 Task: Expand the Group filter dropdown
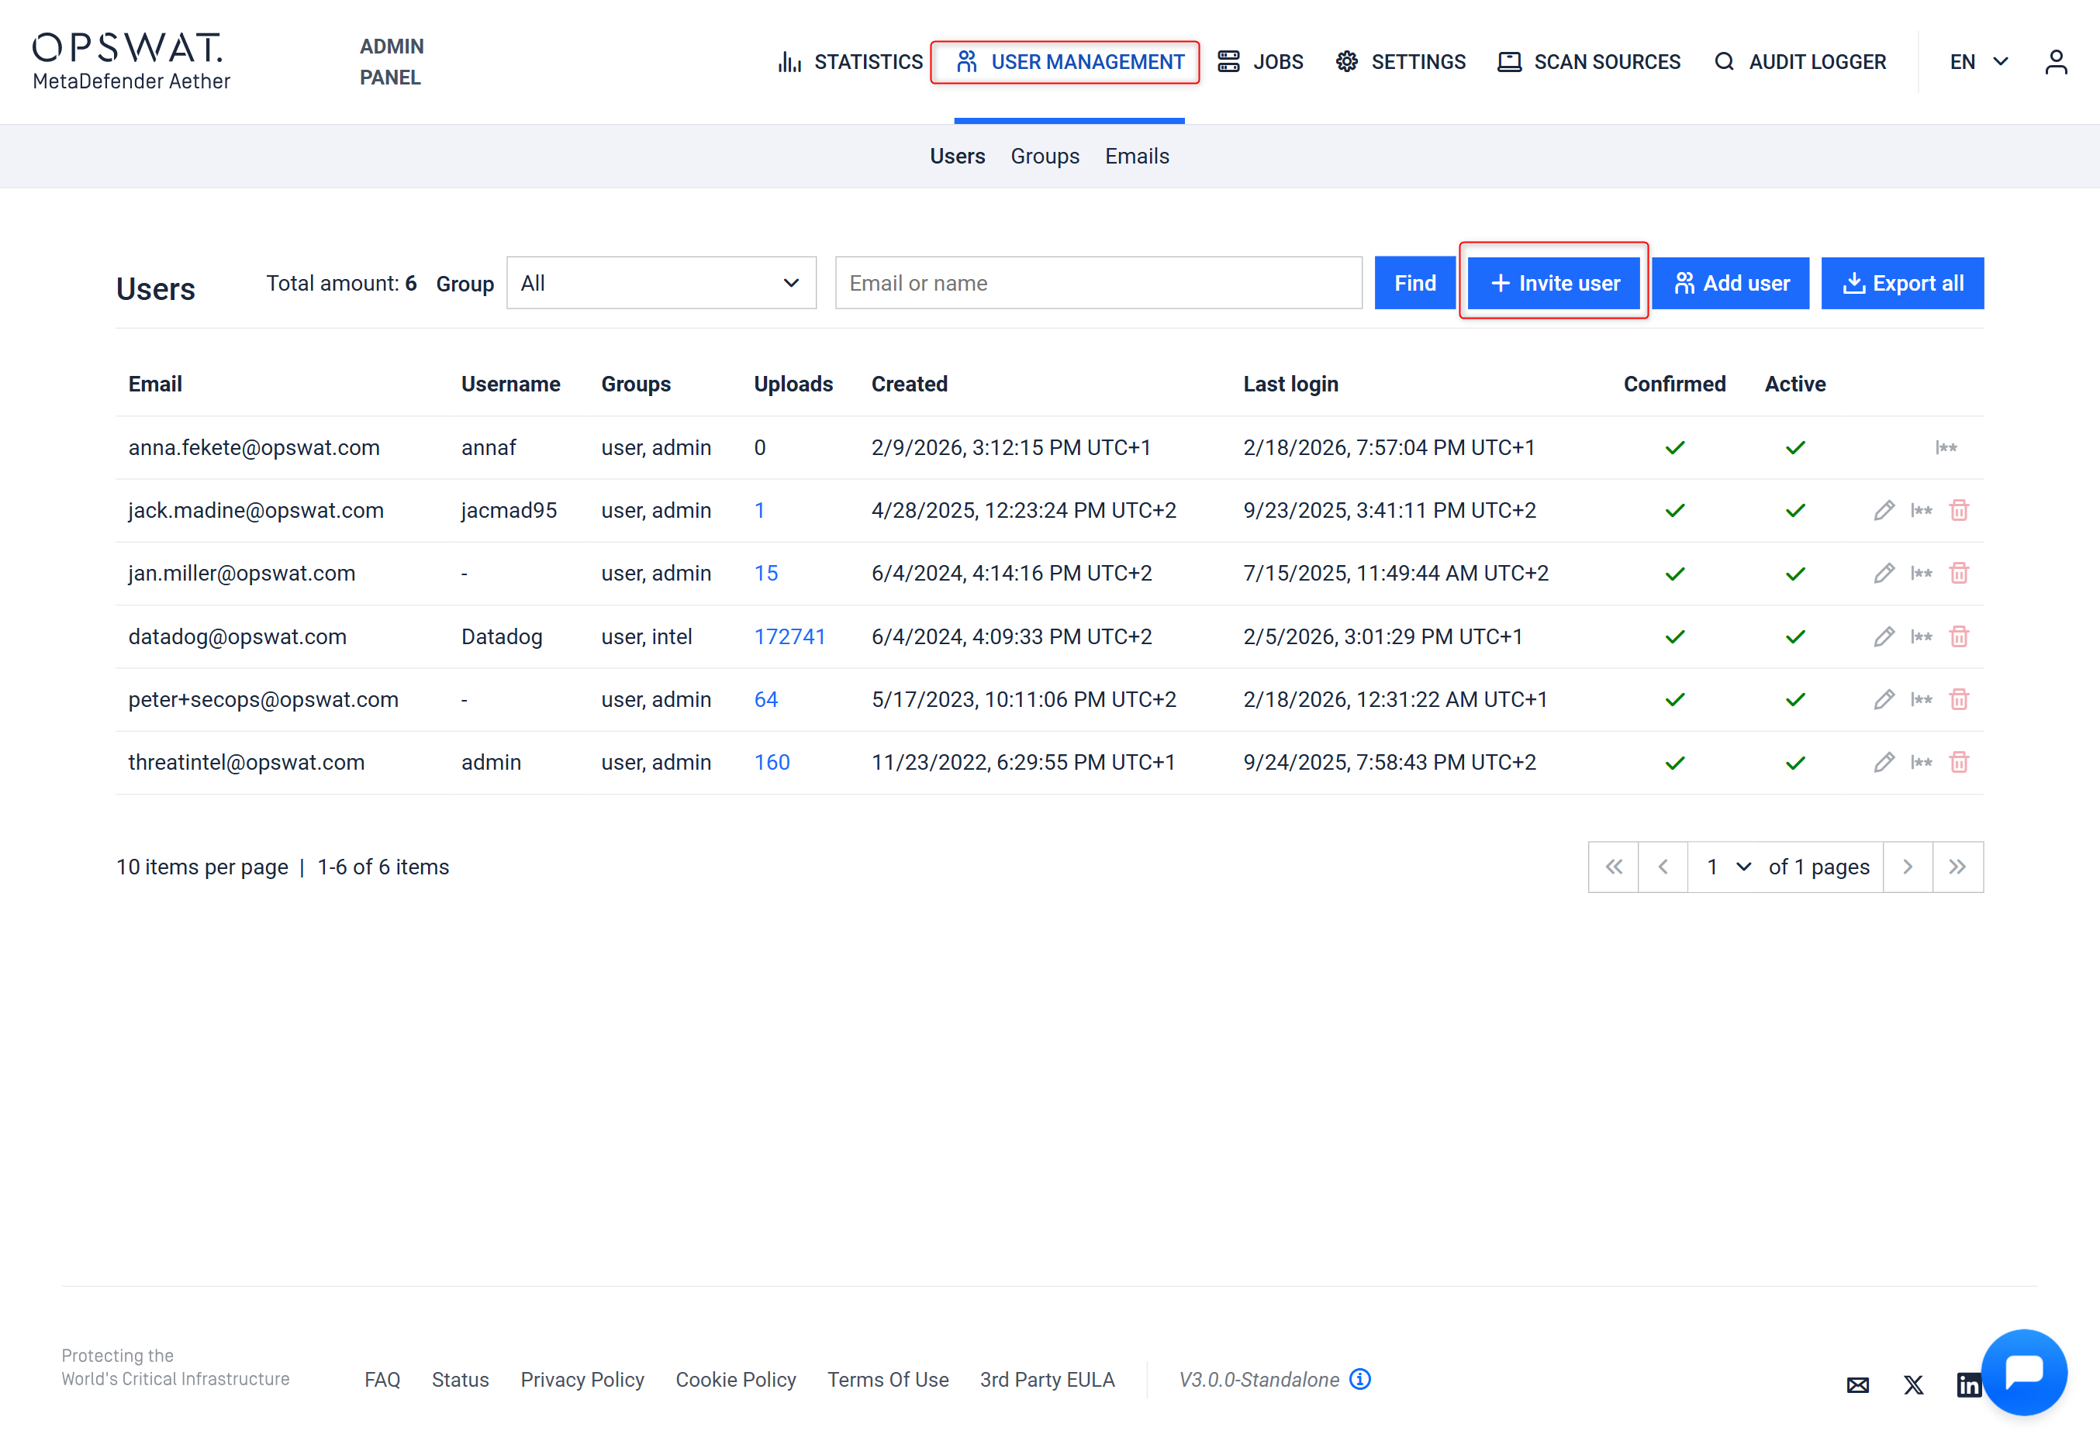[661, 283]
